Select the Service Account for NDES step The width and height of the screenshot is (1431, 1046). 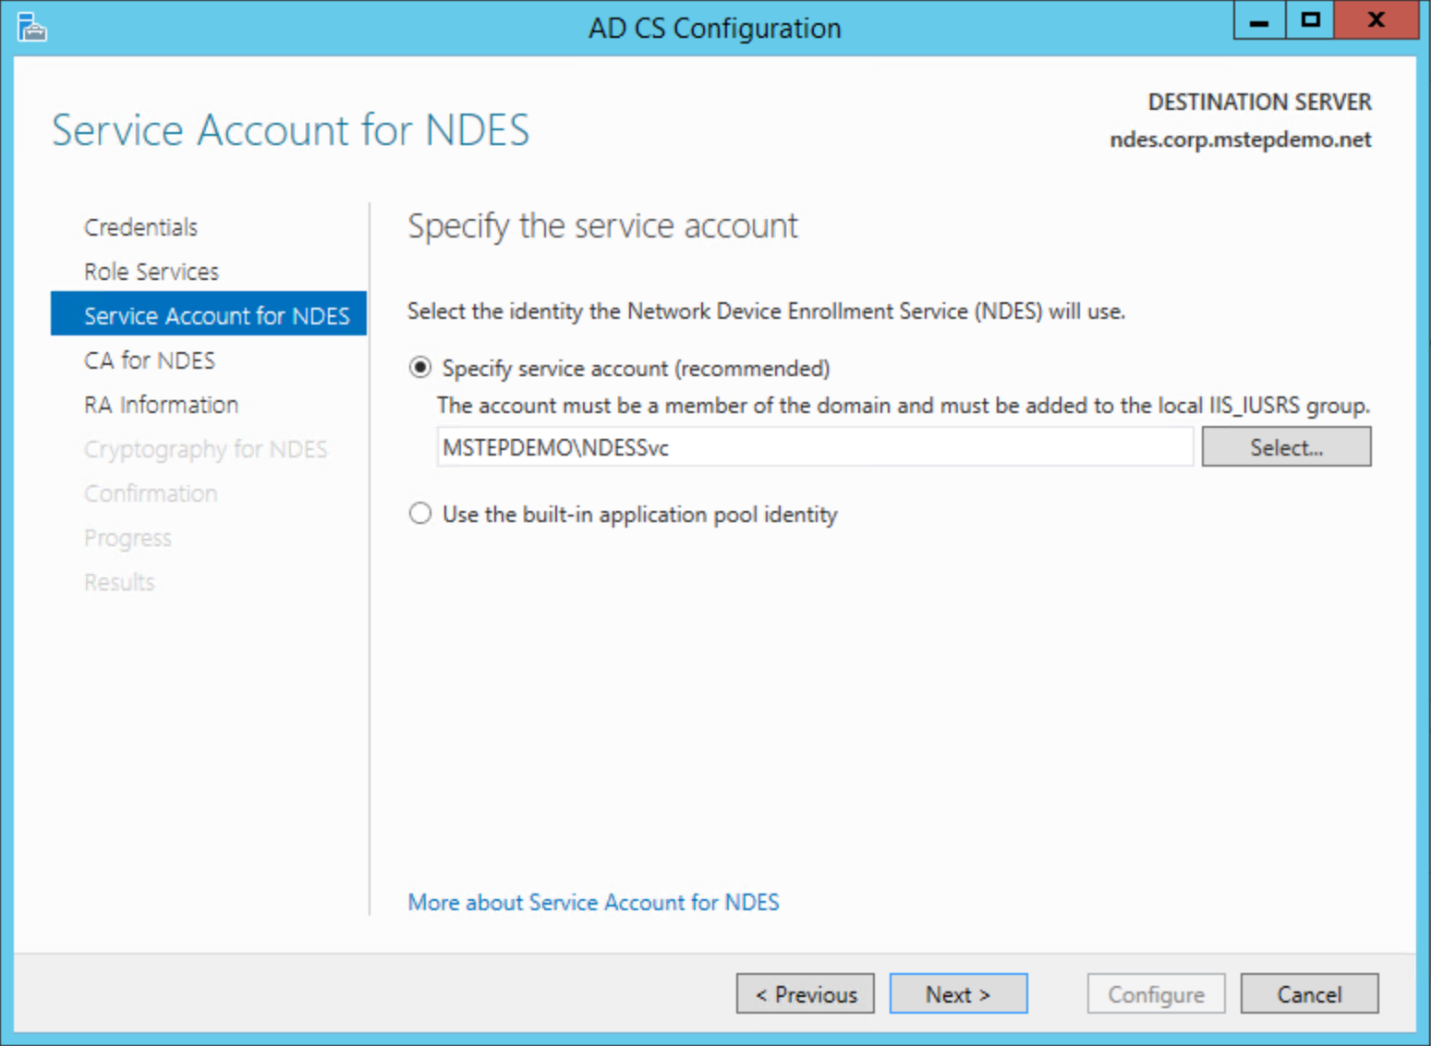219,315
